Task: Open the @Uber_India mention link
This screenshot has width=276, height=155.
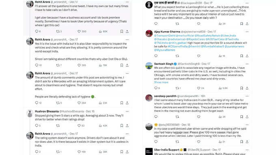Action: 228,36
